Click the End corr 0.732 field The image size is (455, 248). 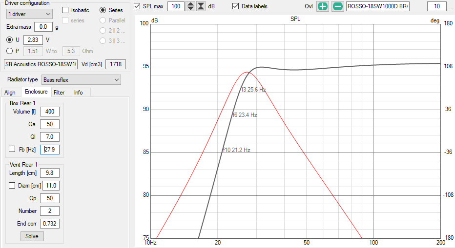tap(50, 223)
